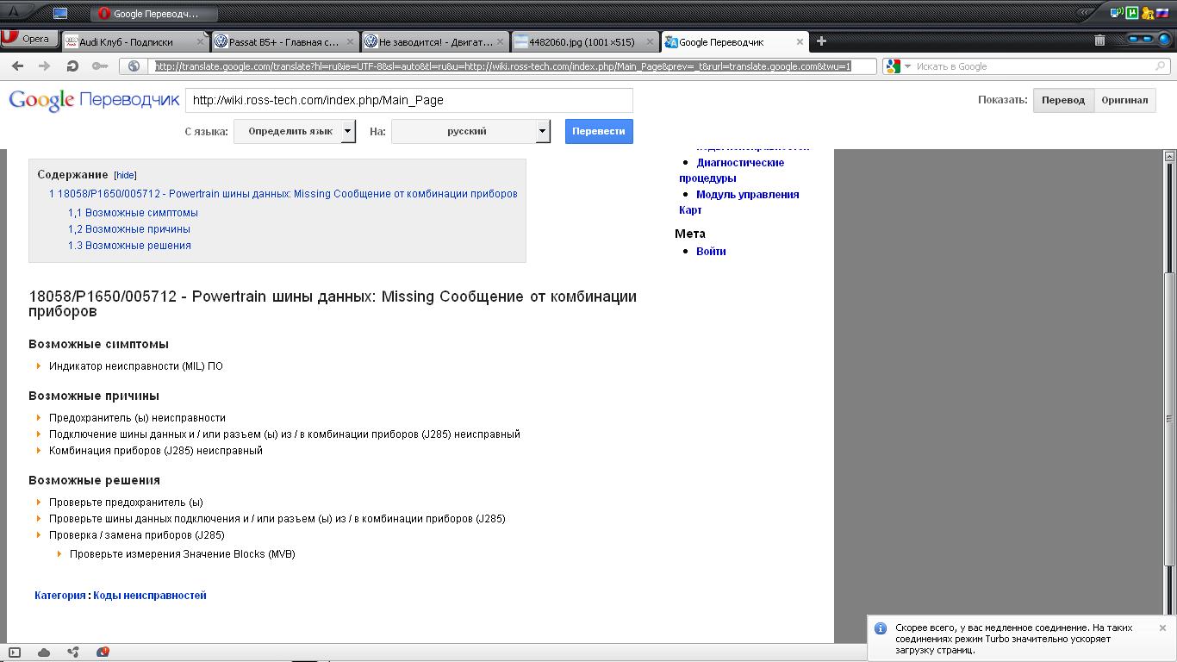Click the yellow user tray icon
The width and height of the screenshot is (1177, 662).
click(x=1147, y=13)
